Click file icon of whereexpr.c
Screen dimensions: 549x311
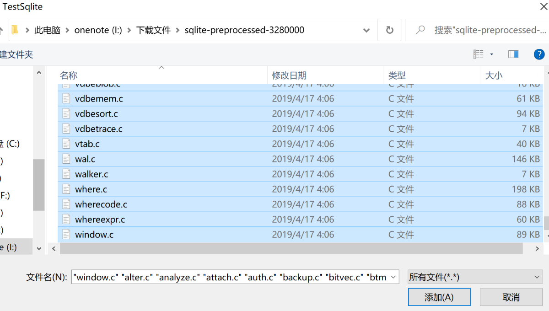[67, 219]
